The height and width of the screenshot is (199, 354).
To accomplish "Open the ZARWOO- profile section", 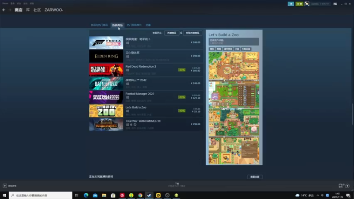I will (54, 10).
